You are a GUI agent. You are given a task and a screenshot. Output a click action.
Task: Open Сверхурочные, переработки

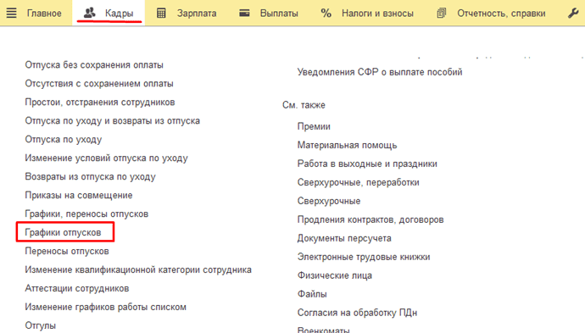coord(358,183)
